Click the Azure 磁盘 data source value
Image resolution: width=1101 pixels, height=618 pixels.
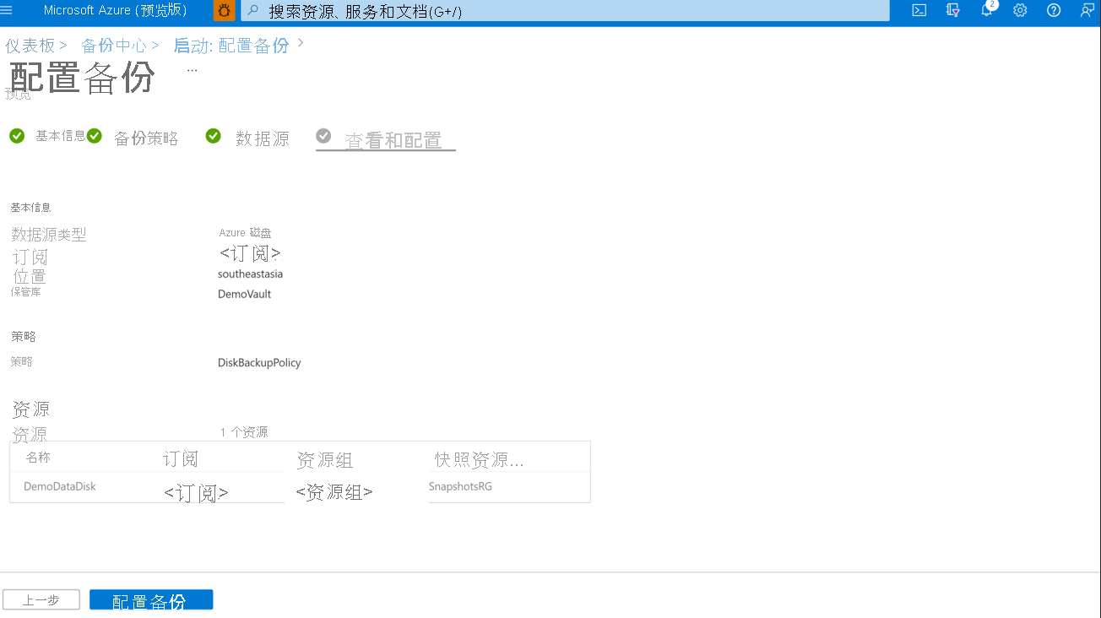(x=245, y=232)
